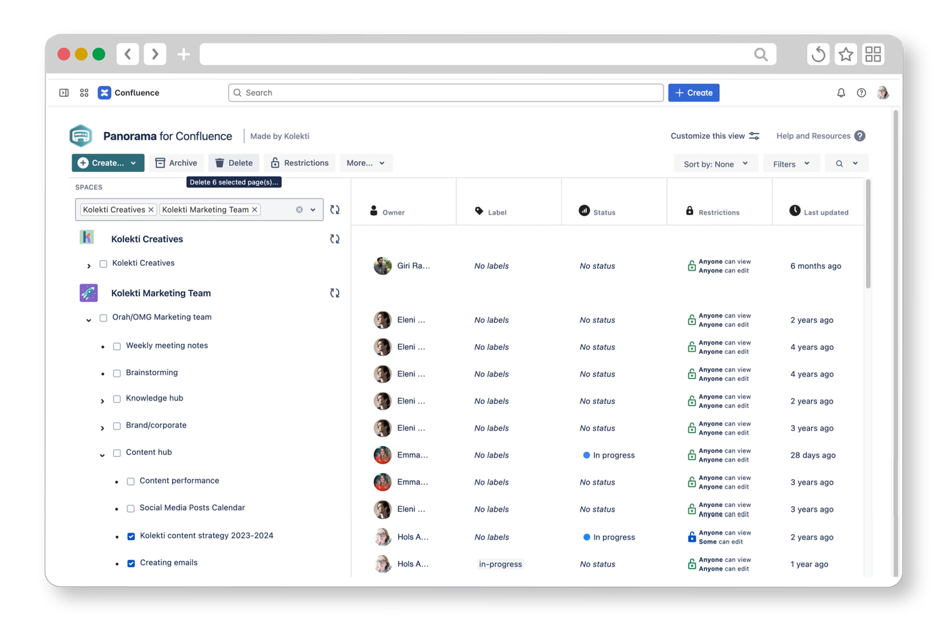The image size is (948, 622).
Task: Check the Knowledge hub checkbox
Action: (x=117, y=399)
